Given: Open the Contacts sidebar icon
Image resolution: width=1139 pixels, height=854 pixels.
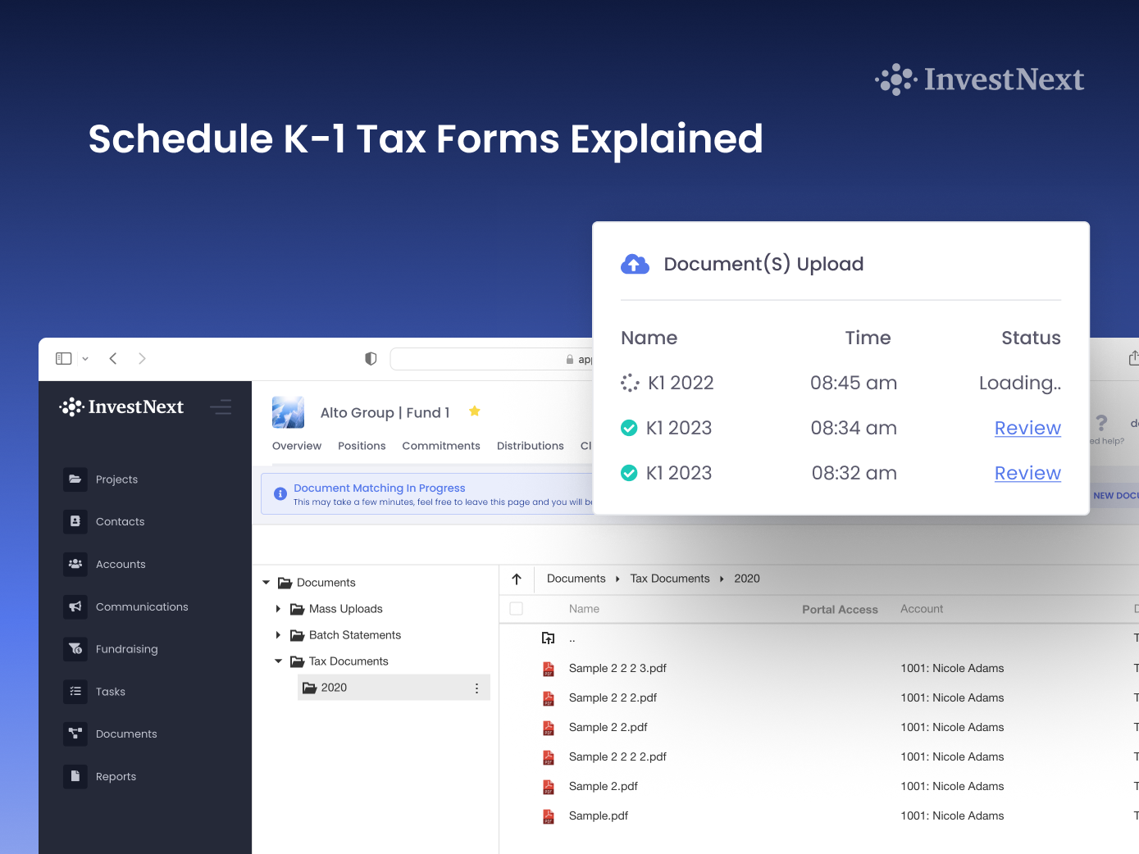Looking at the screenshot, I should click(75, 521).
